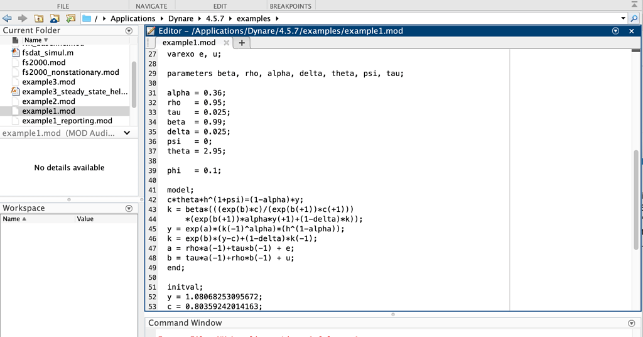The height and width of the screenshot is (337, 643).
Task: Click the Back navigation arrow
Action: (7, 18)
